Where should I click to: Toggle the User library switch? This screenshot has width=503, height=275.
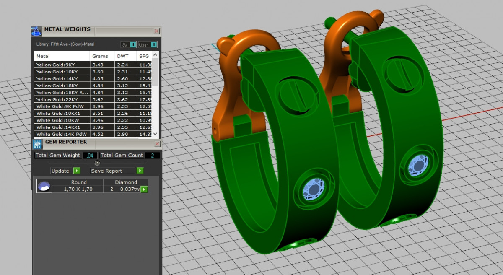pyautogui.click(x=154, y=44)
